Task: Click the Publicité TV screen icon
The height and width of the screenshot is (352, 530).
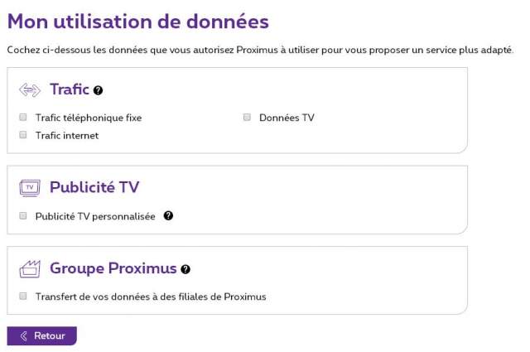Action: [x=30, y=188]
